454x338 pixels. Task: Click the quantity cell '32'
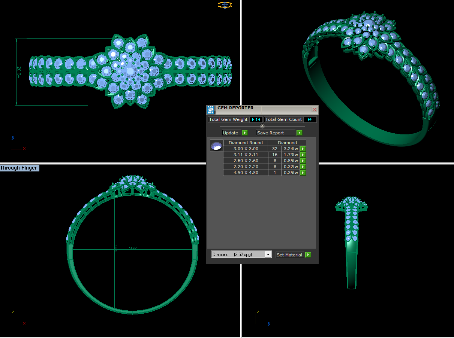pyautogui.click(x=275, y=149)
